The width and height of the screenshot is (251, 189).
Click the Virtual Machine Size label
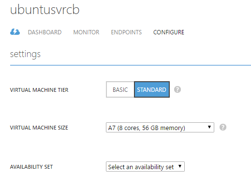pyautogui.click(x=39, y=128)
